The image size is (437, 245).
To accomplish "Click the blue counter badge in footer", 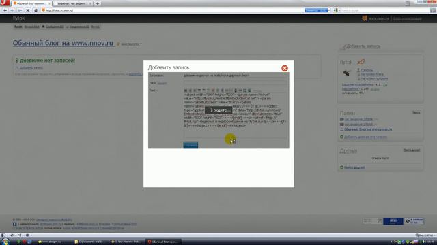I will click(x=393, y=221).
